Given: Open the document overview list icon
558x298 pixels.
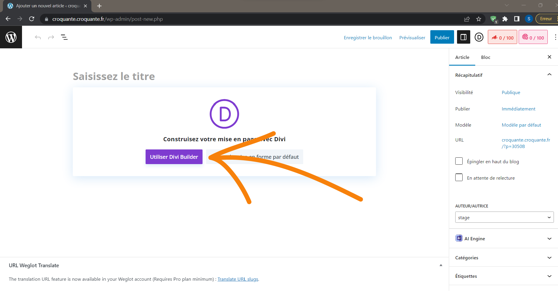Looking at the screenshot, I should tap(64, 37).
